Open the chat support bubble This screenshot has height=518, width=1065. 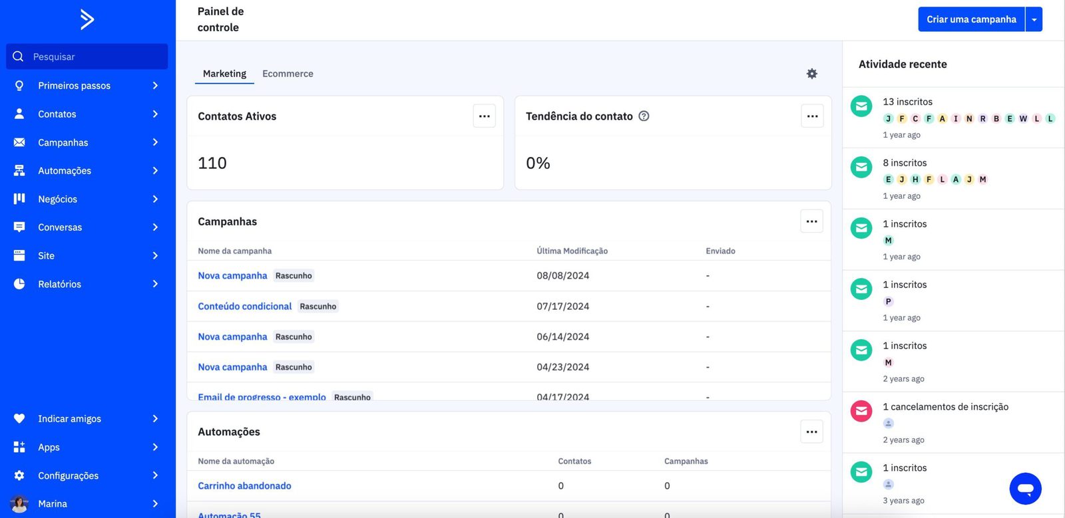pos(1025,489)
